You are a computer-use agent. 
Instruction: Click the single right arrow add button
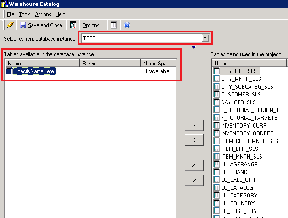point(194,125)
